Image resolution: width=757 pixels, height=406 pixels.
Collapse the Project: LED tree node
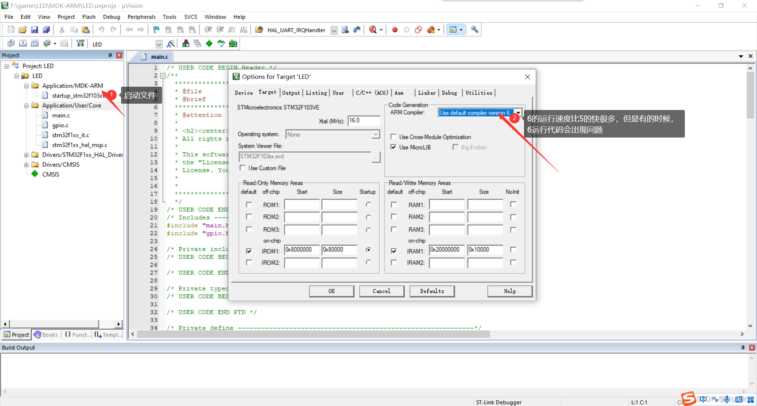point(7,66)
